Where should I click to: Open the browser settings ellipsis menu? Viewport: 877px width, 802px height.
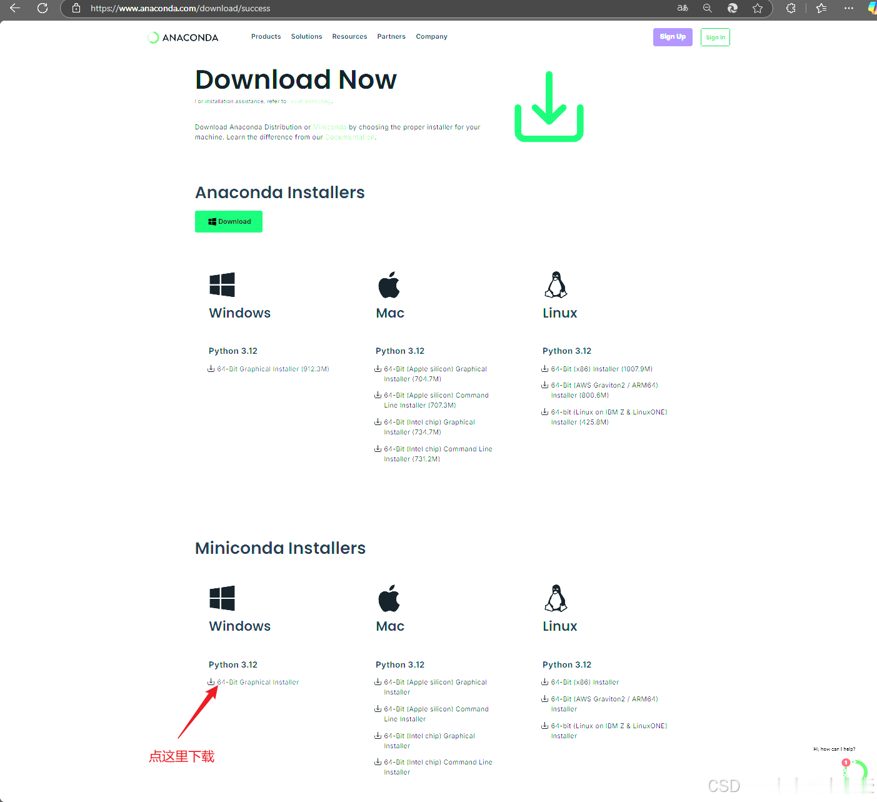pos(848,8)
